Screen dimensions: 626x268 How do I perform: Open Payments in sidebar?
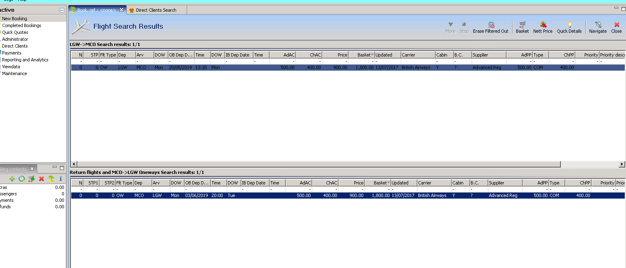pyautogui.click(x=12, y=53)
